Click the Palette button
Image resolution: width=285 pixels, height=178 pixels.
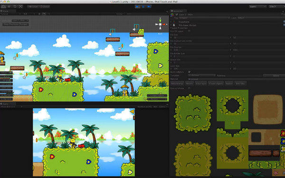tap(229, 83)
